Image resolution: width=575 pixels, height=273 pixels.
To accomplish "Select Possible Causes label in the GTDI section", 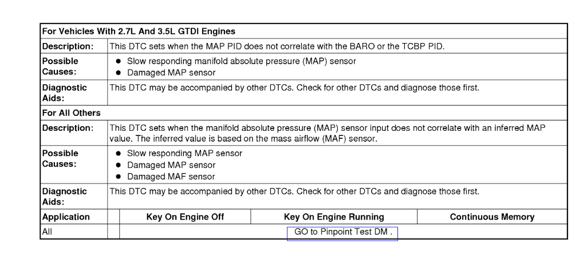I will click(x=60, y=67).
